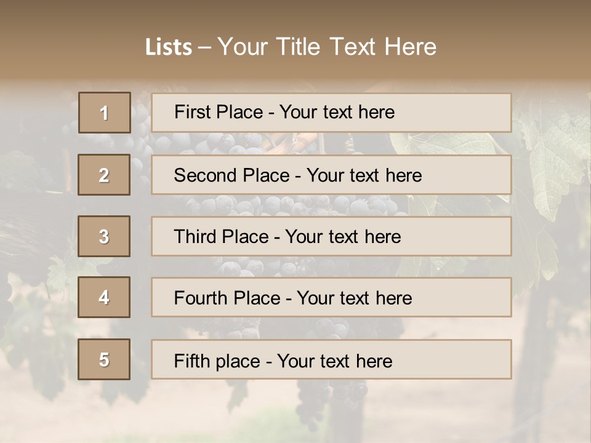Click the bold word "Lists" in the title
Viewport: 591px width, 443px height.
click(x=169, y=47)
